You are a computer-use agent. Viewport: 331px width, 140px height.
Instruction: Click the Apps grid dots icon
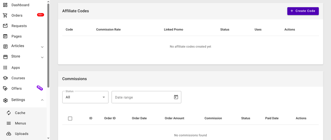(5, 68)
